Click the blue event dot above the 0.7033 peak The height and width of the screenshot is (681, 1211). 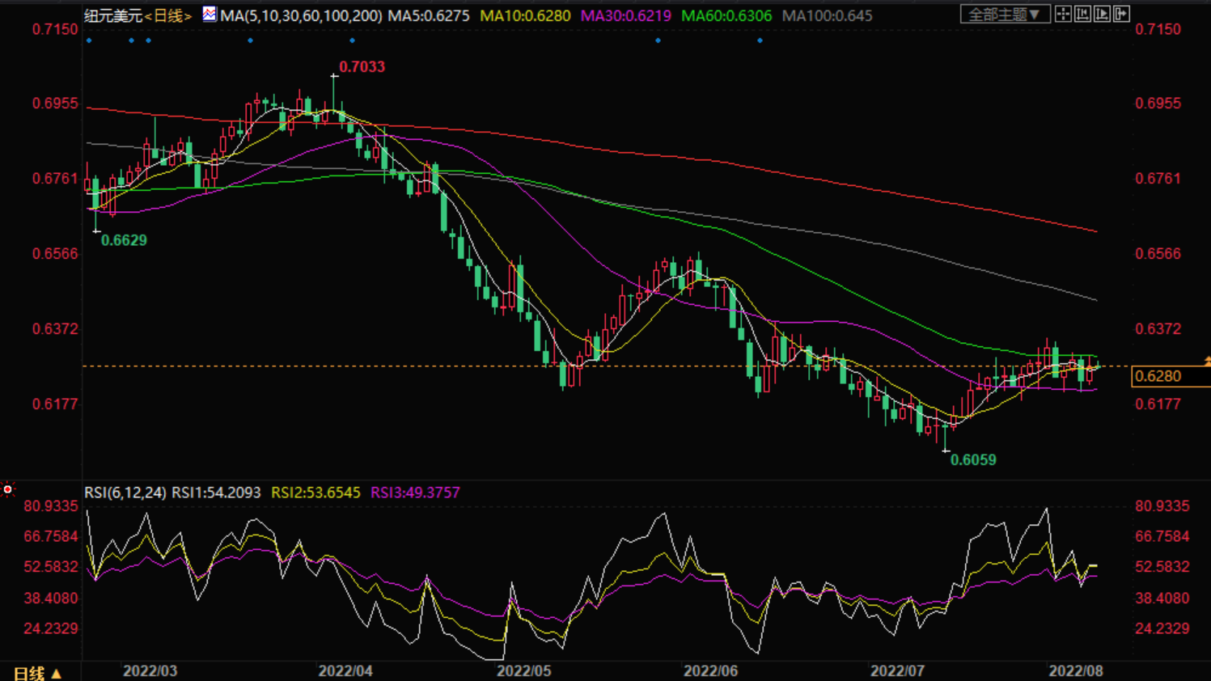[x=352, y=40]
